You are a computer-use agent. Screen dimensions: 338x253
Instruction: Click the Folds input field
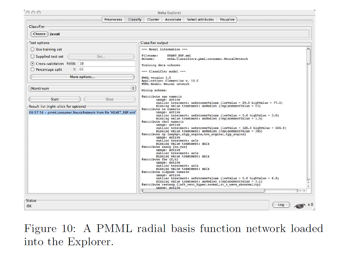click(x=107, y=64)
